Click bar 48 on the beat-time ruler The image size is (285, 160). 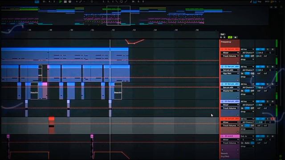(x=30, y=30)
